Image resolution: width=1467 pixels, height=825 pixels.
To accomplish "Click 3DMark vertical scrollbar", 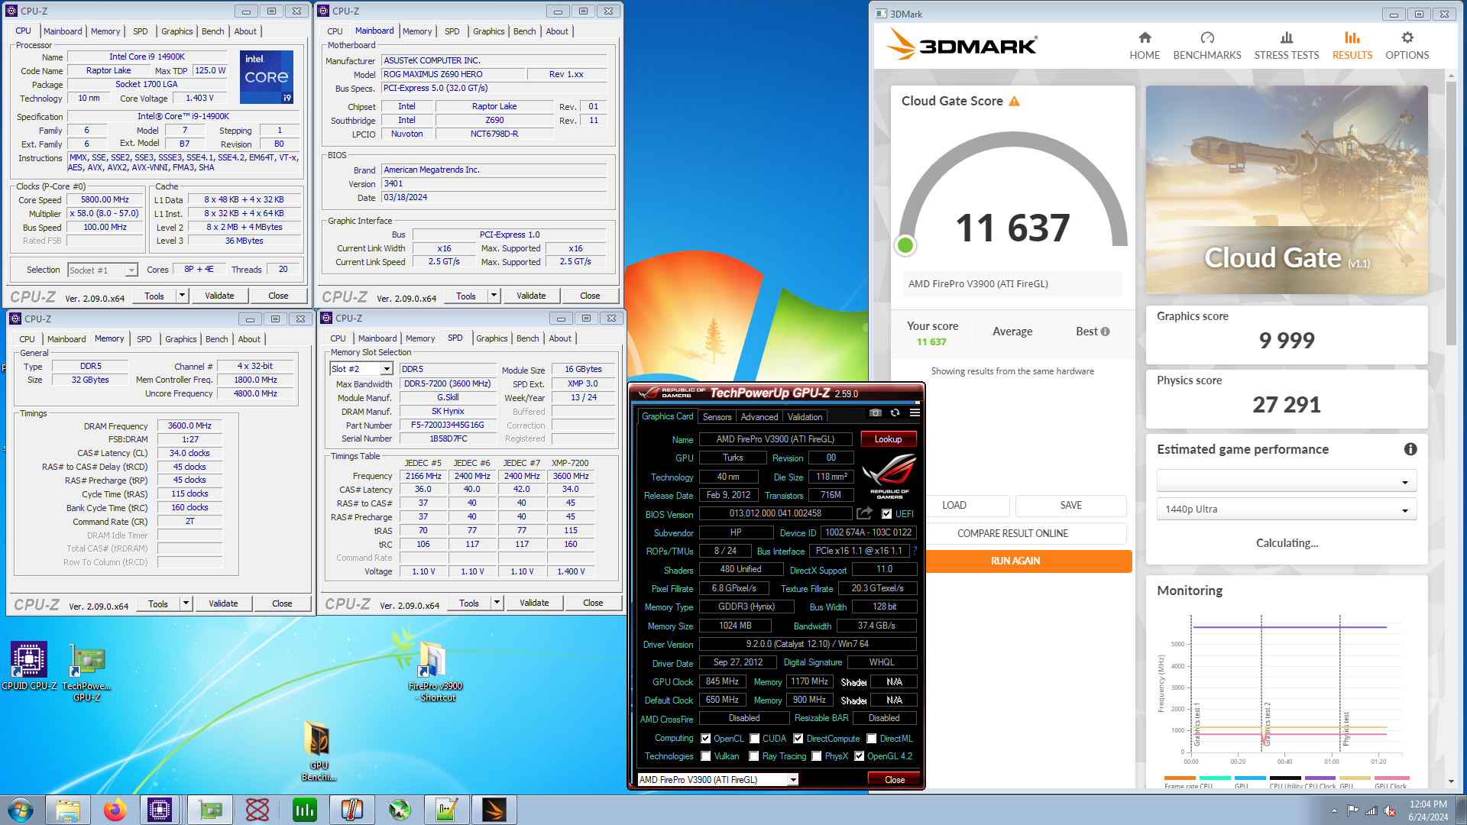I will [1451, 214].
